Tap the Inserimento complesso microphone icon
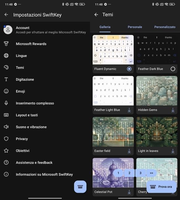The image size is (180, 200). (x=6, y=103)
